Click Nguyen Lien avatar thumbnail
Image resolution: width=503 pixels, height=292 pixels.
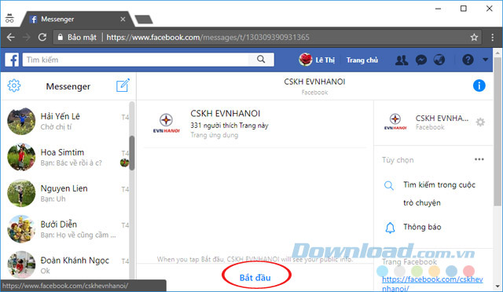point(21,193)
